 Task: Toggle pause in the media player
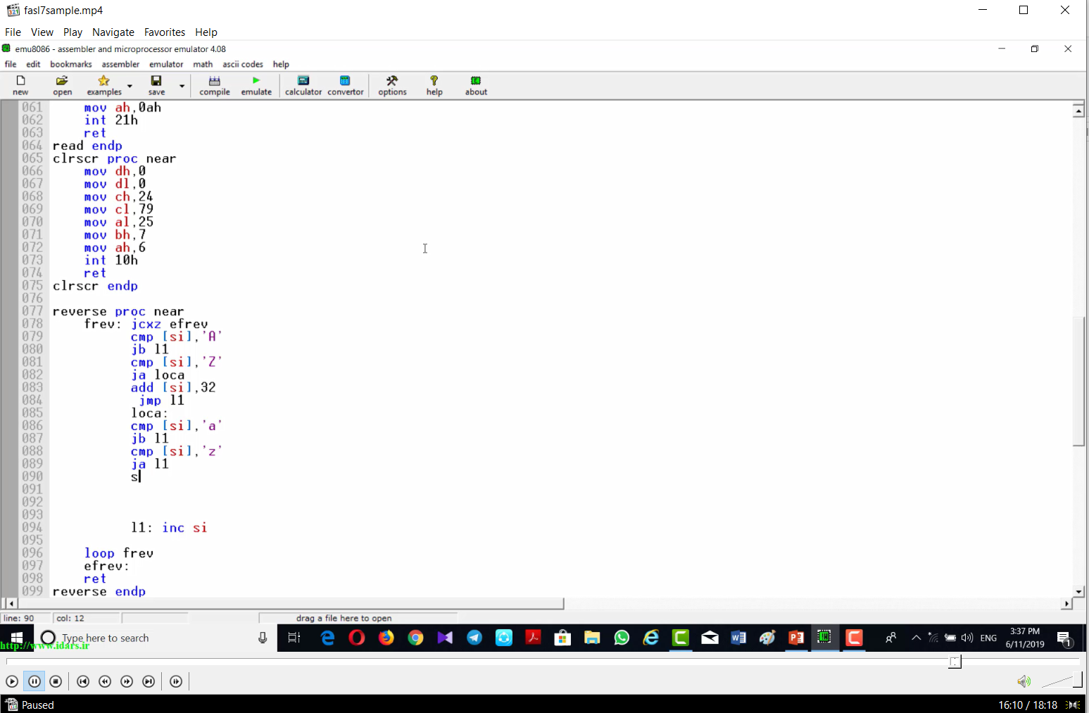click(34, 681)
